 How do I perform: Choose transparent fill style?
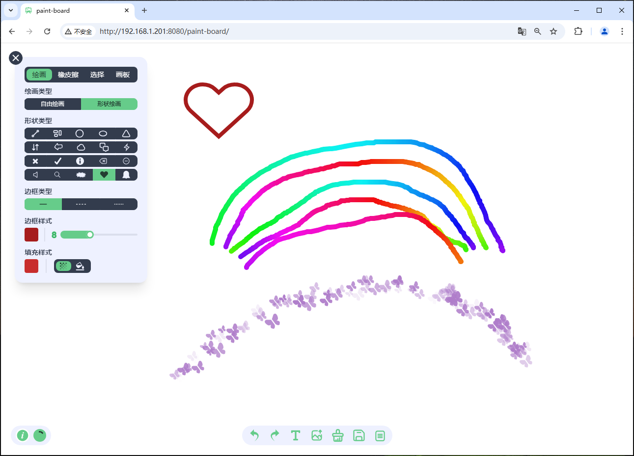coord(63,266)
